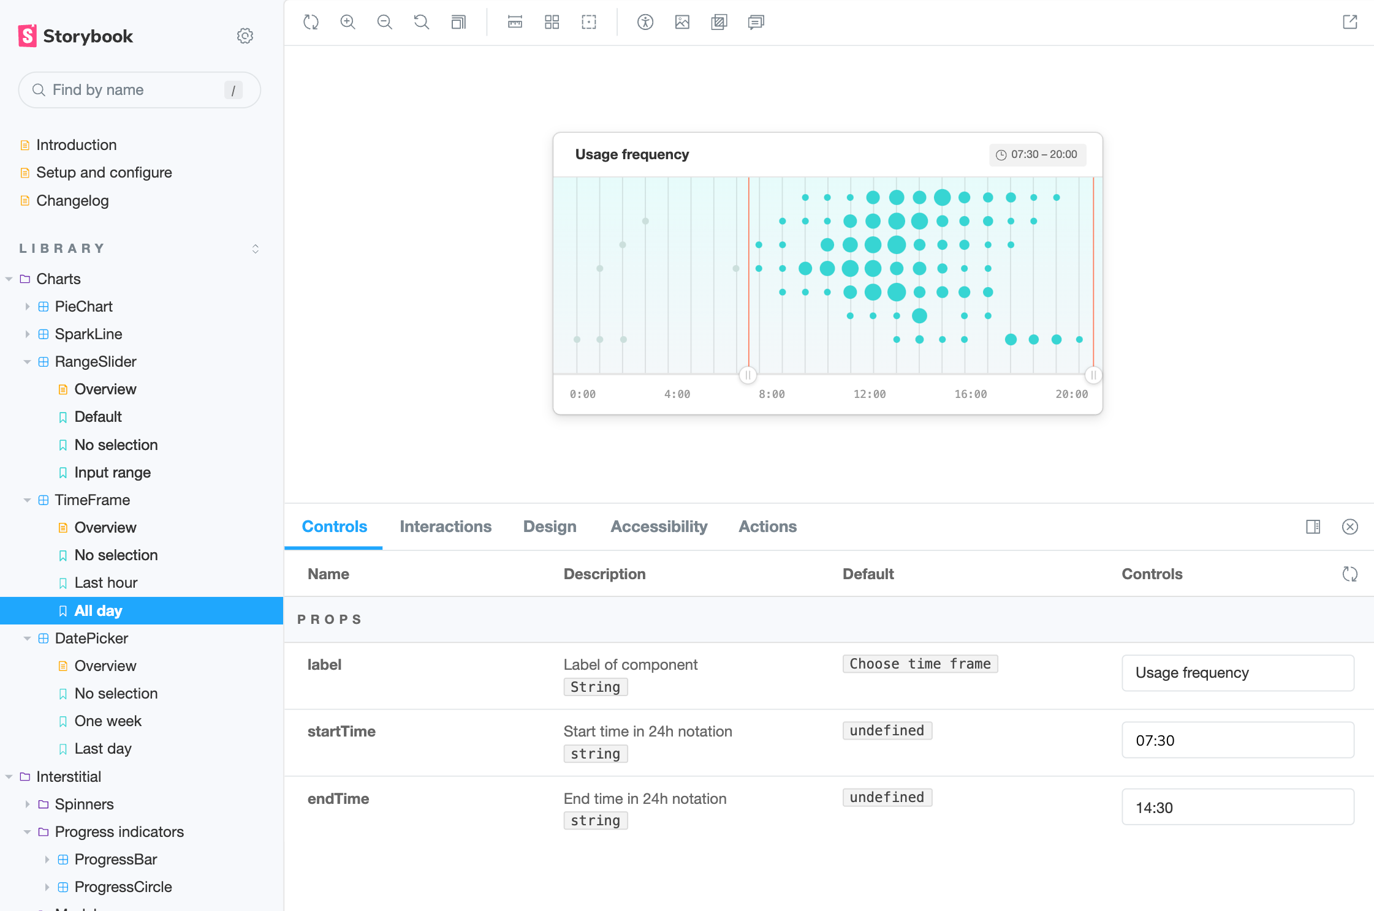Focus the Find by name search field
The width and height of the screenshot is (1374, 911).
[139, 90]
